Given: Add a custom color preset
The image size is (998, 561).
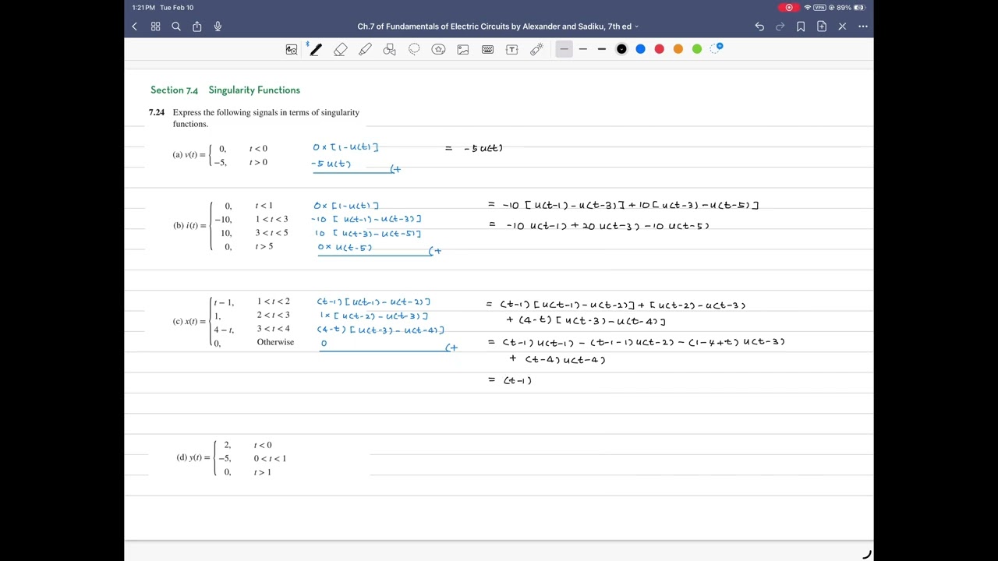Looking at the screenshot, I should pyautogui.click(x=717, y=48).
